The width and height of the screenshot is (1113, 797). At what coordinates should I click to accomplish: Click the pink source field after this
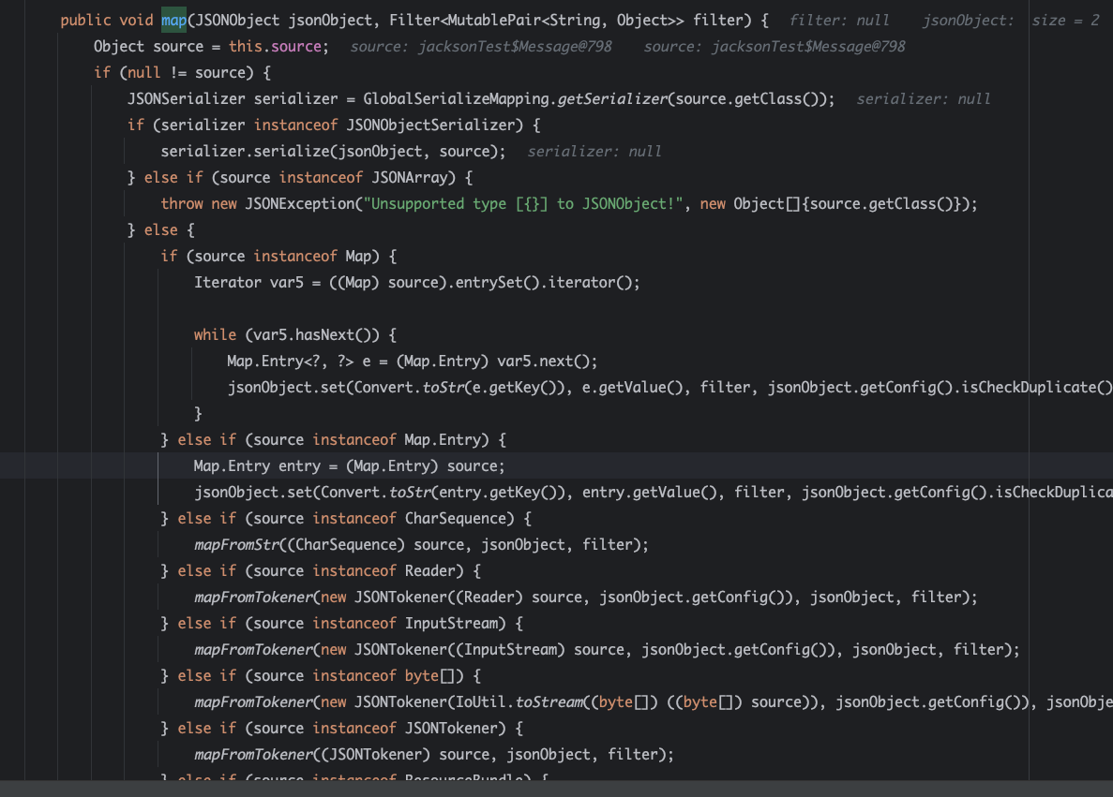click(x=296, y=46)
